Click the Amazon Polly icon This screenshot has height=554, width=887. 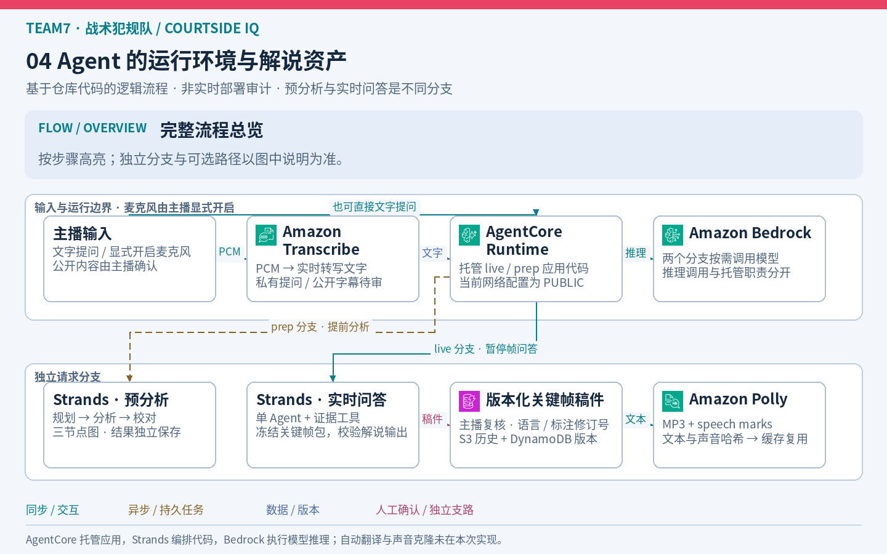coord(673,401)
